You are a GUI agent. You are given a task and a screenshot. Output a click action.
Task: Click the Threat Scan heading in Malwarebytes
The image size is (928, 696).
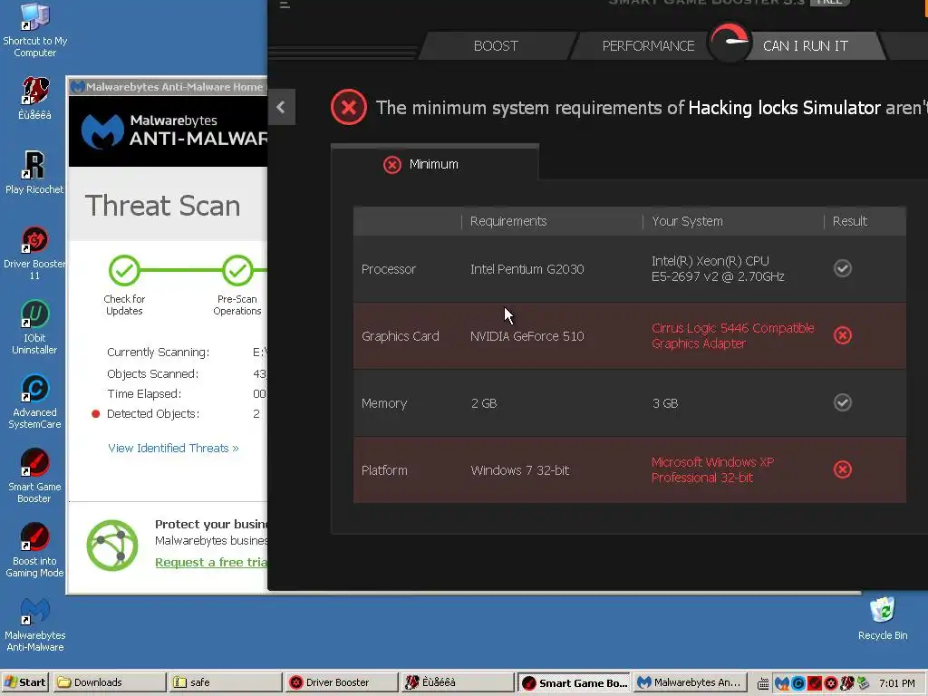click(x=162, y=206)
